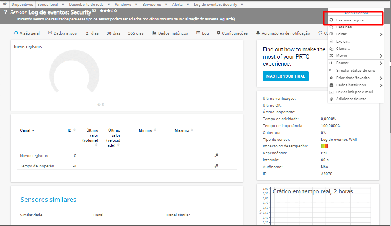
Task: Open Dispositivos breadcrumb link
Action: (22, 5)
